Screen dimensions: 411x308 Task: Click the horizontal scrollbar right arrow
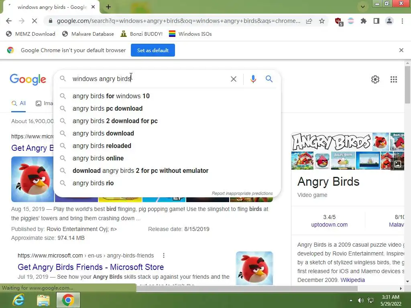click(401, 288)
